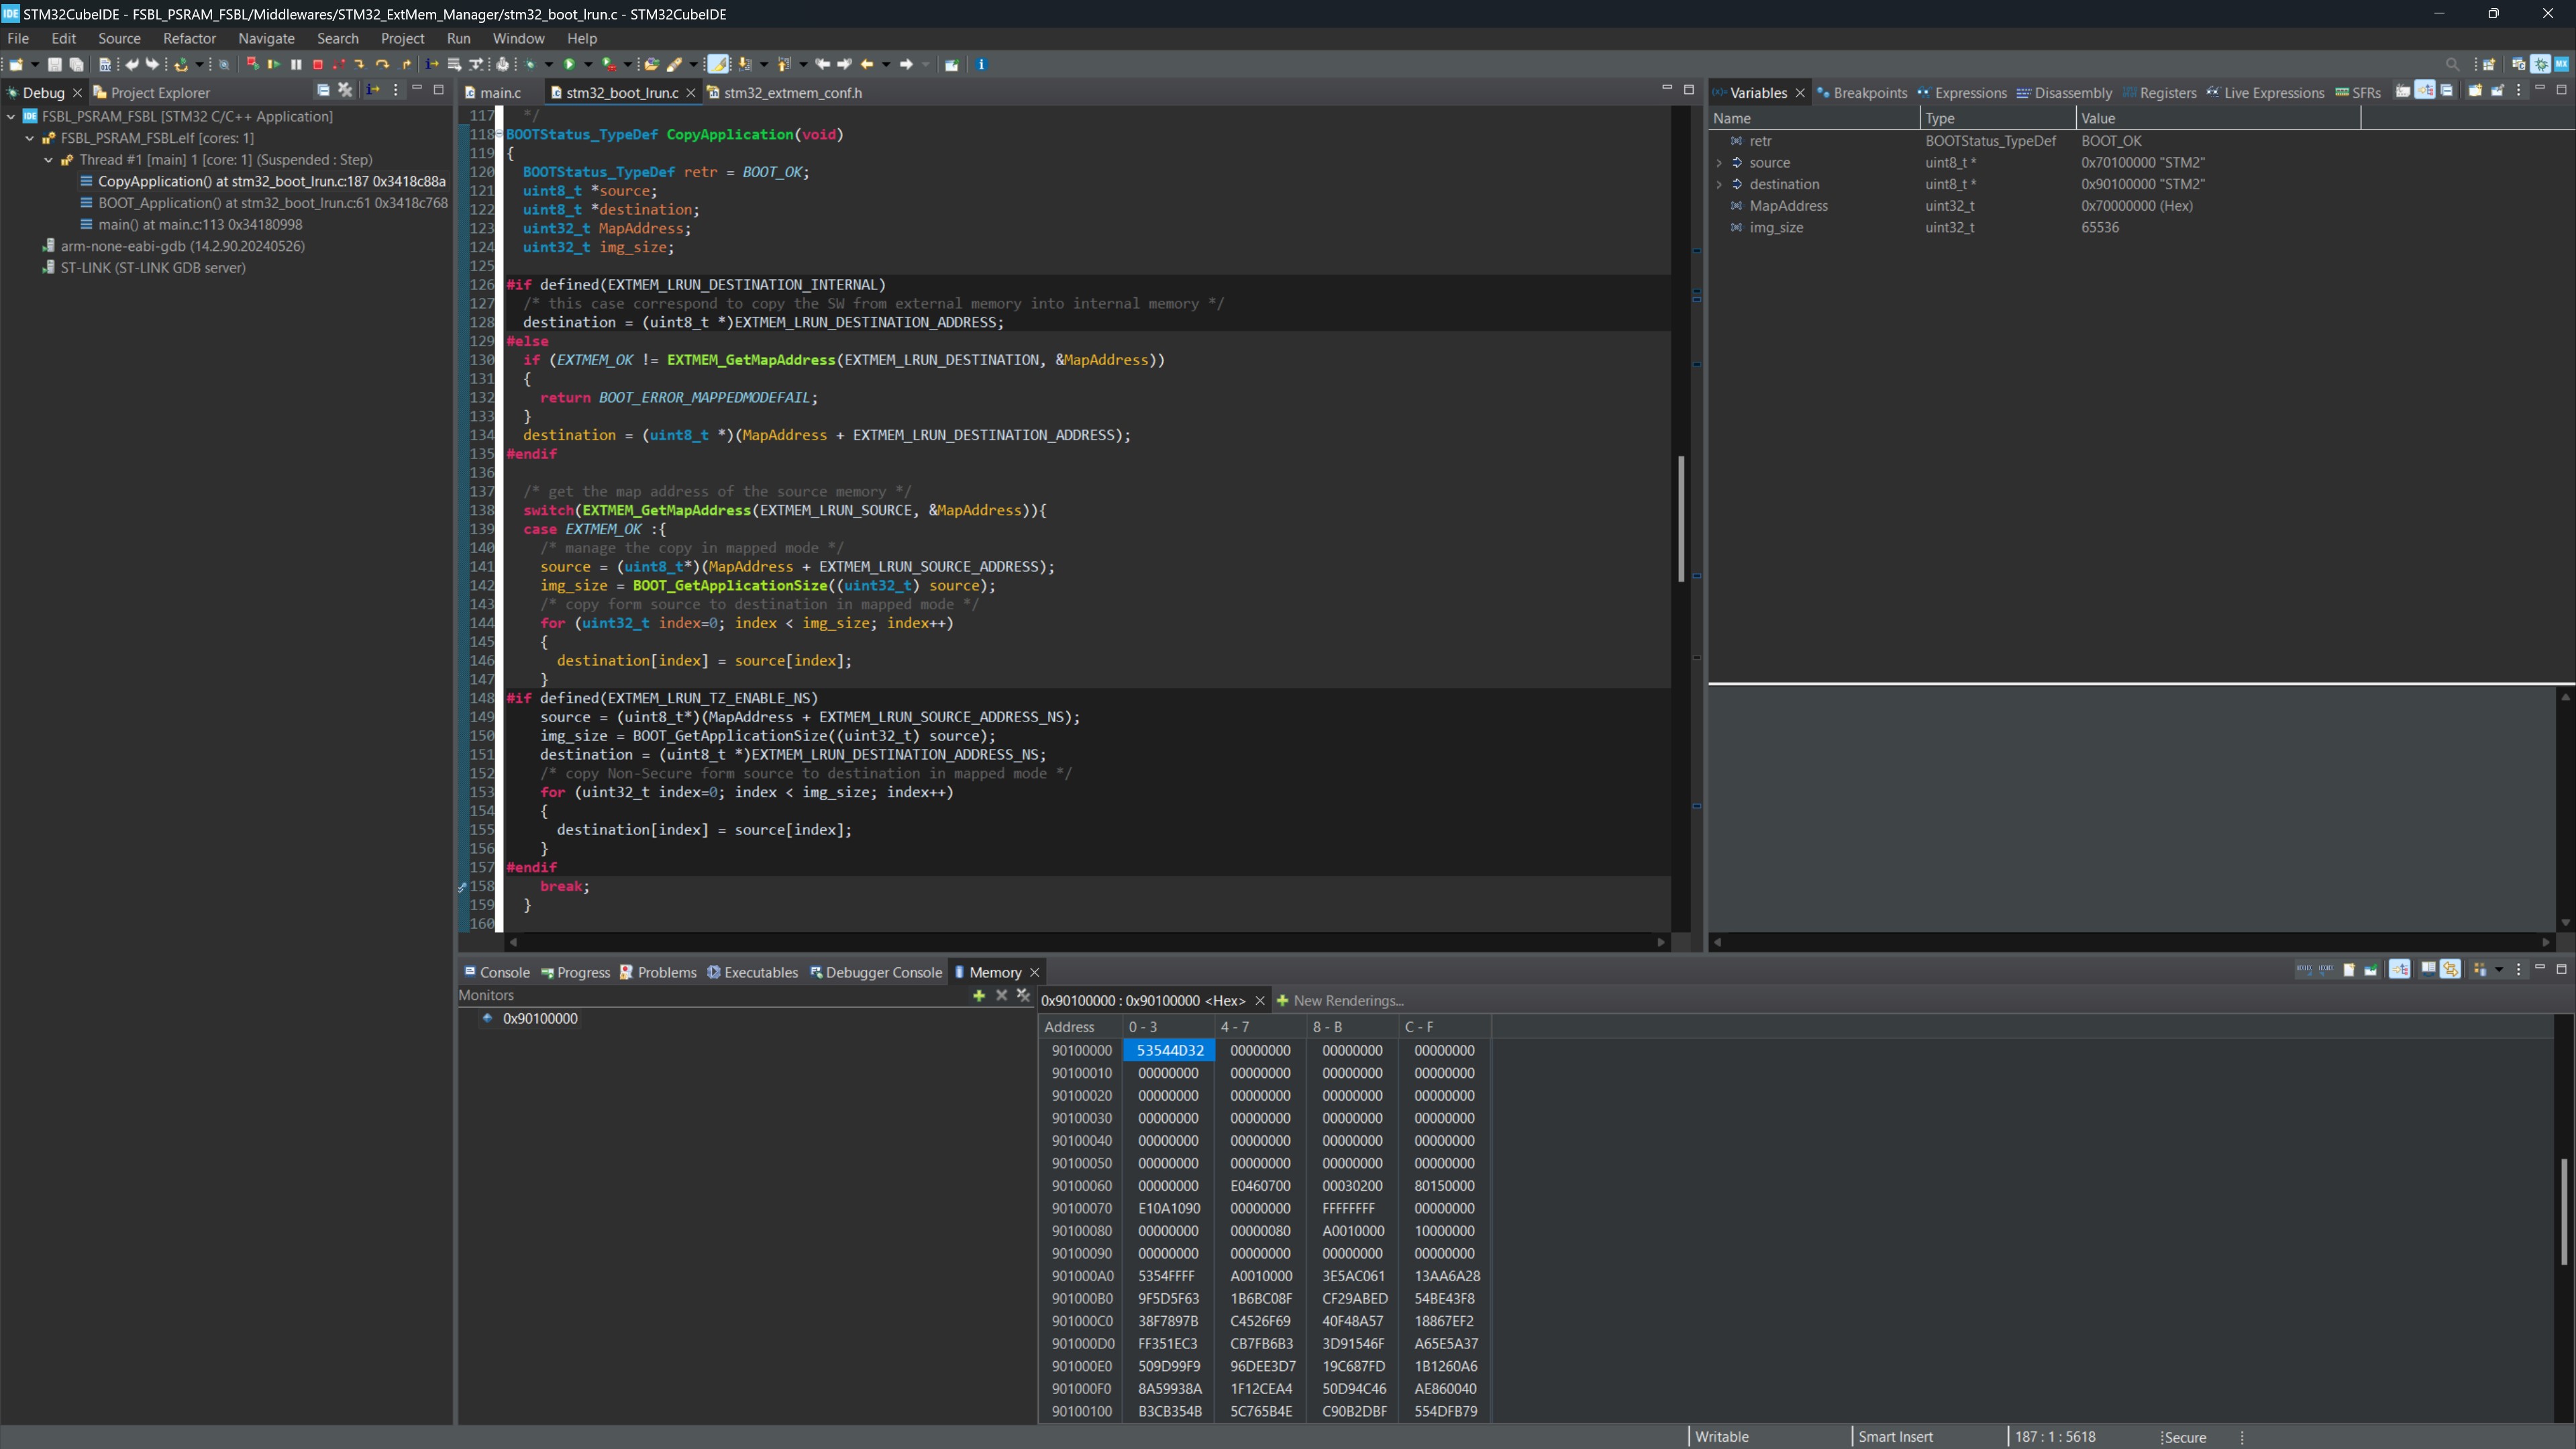Switch to the CubeMX perspective icon
The image size is (2576, 1449).
(2562, 64)
